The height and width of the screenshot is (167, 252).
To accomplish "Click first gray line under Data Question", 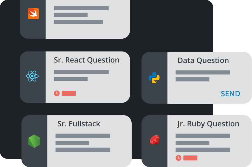I will [x=203, y=72].
